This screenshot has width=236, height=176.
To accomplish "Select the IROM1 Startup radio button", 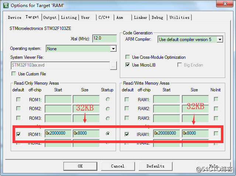I will click(108, 133).
